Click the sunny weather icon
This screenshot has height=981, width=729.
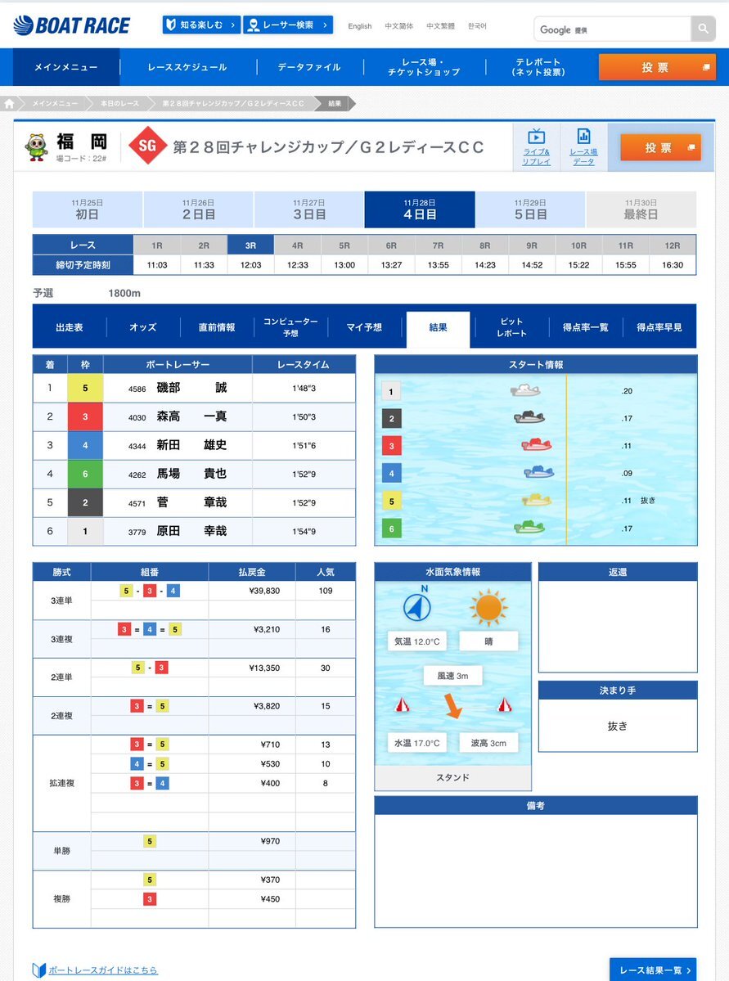[x=488, y=607]
